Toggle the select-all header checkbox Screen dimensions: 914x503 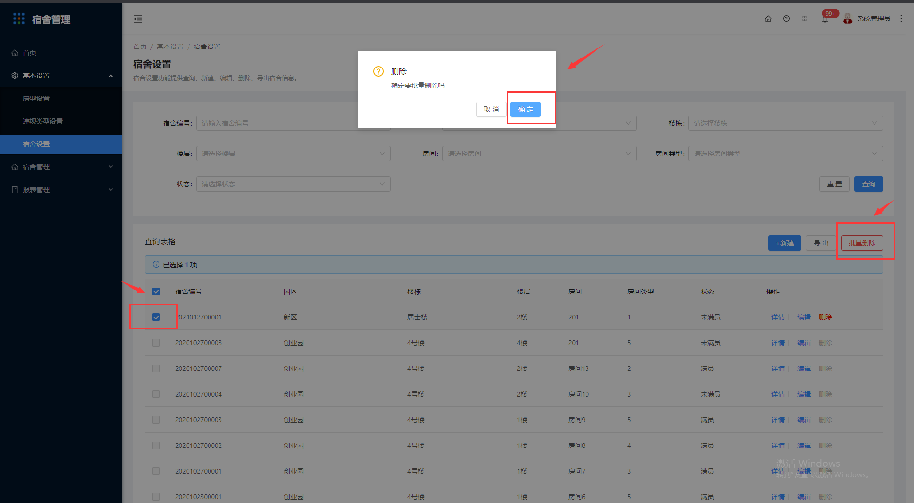[156, 291]
